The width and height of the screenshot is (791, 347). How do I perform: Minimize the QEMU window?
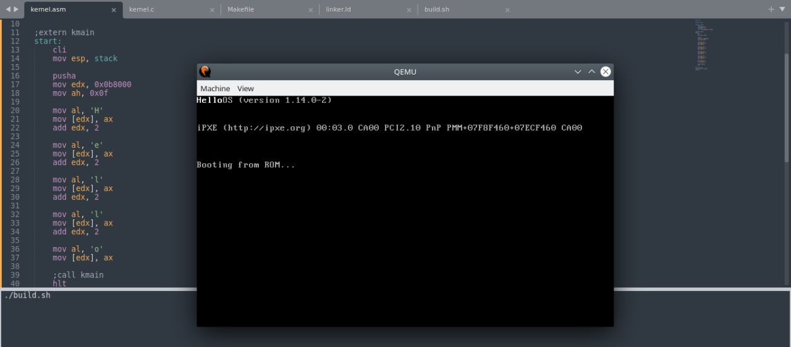click(578, 71)
